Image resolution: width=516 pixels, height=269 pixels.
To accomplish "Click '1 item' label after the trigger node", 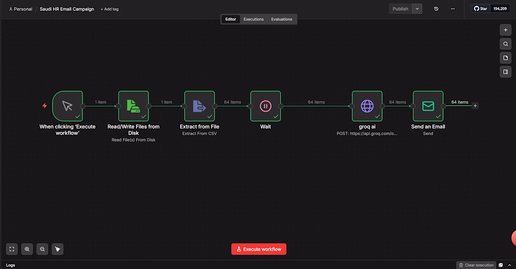I will coord(100,102).
